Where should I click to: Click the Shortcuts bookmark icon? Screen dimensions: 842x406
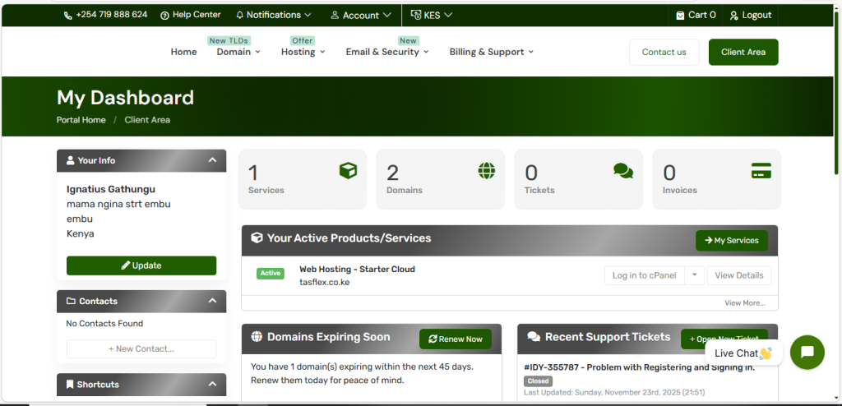coord(70,385)
